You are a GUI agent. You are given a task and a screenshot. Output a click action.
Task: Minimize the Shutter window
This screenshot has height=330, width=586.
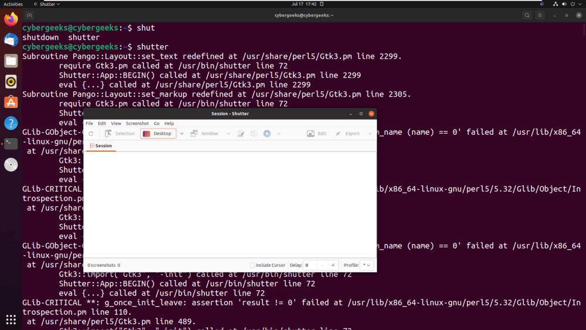click(350, 114)
